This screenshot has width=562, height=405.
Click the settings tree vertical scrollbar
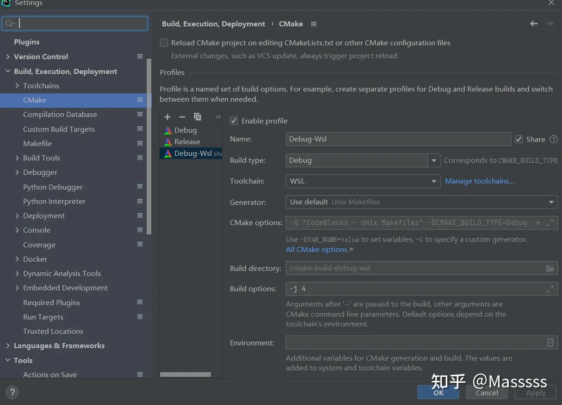[149, 146]
